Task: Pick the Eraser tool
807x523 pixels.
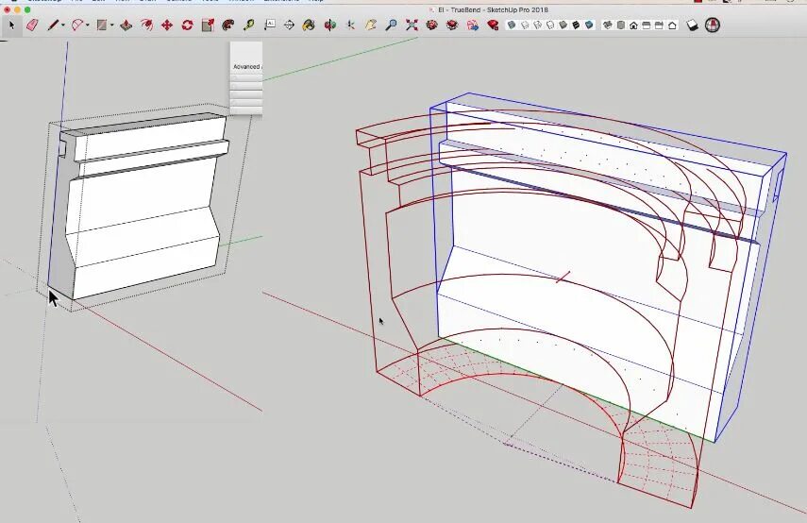Action: (32, 25)
